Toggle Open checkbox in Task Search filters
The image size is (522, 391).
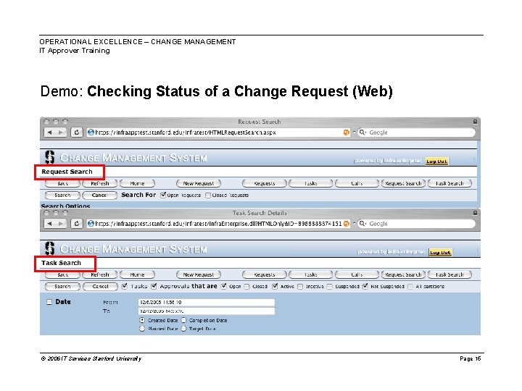pos(224,286)
